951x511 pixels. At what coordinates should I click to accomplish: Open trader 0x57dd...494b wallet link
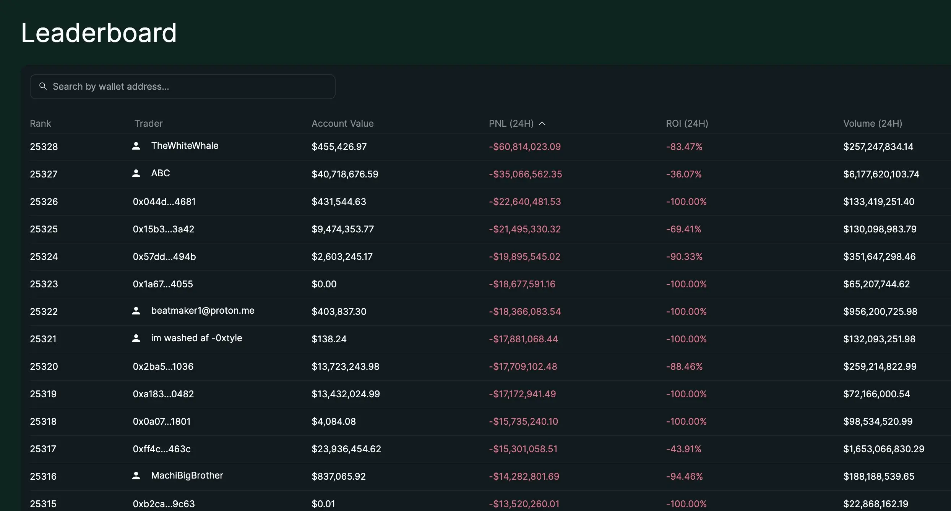(x=164, y=256)
